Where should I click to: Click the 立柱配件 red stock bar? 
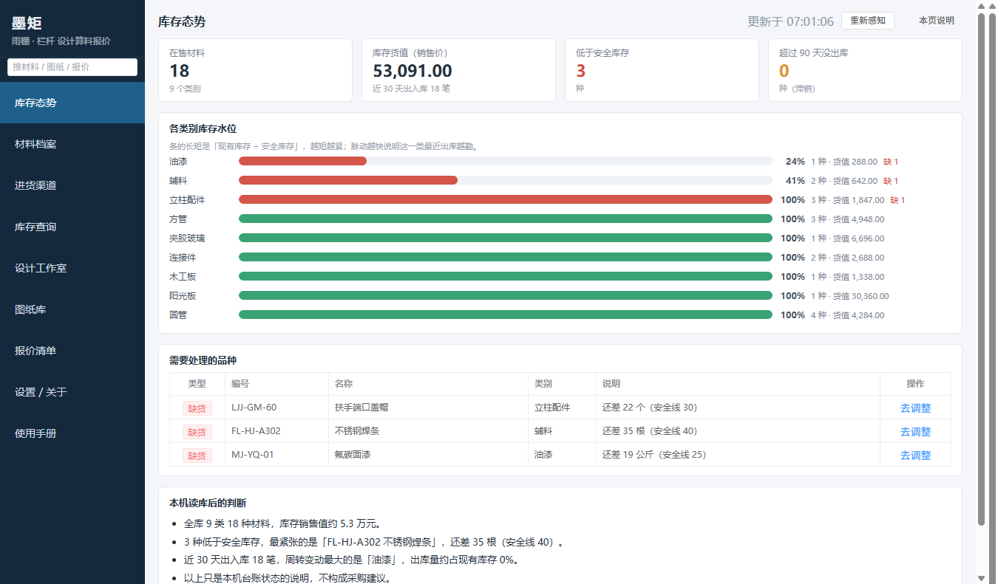[x=506, y=199]
